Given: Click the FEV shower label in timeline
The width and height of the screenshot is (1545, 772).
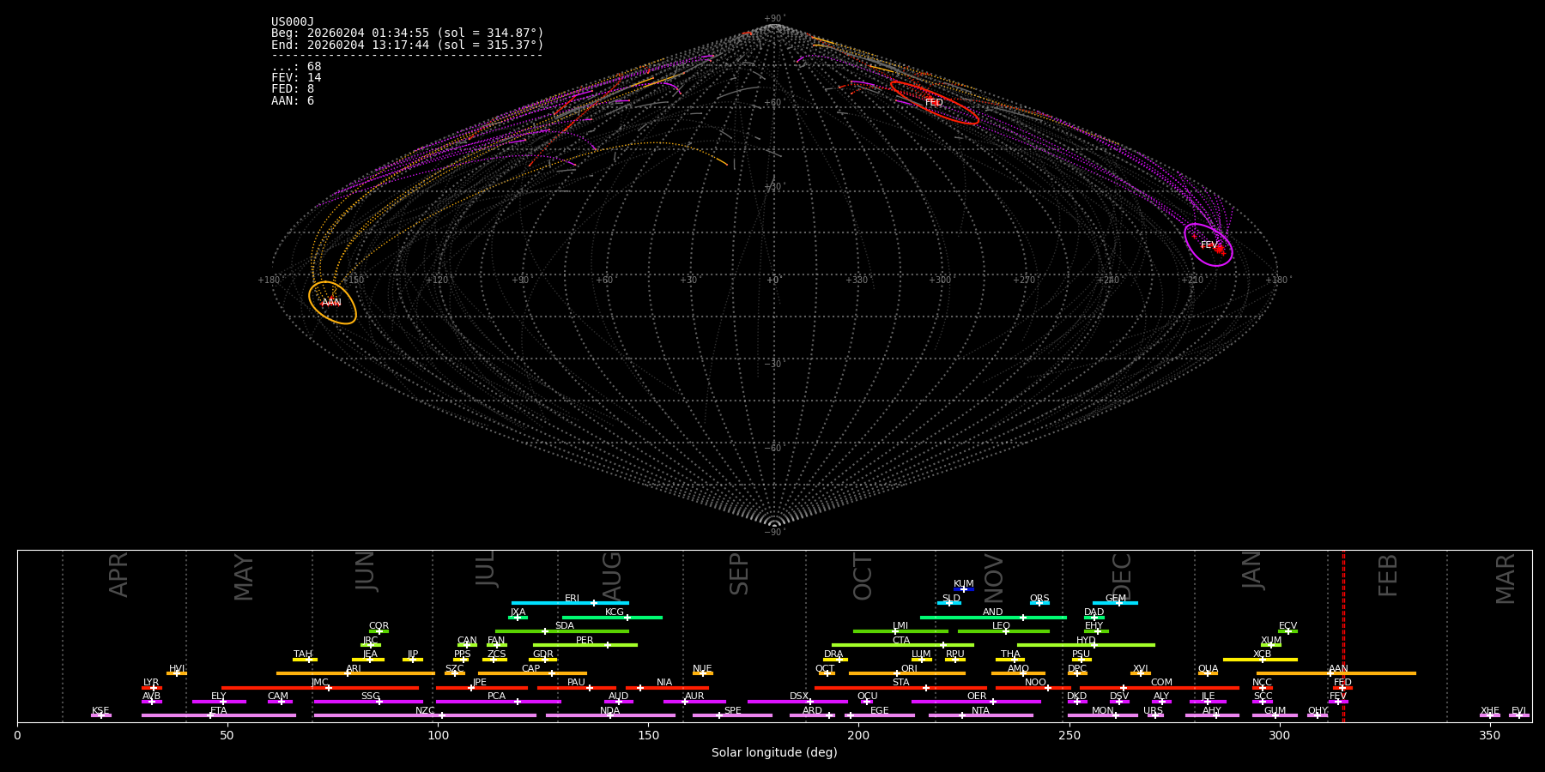Looking at the screenshot, I should (x=1339, y=697).
